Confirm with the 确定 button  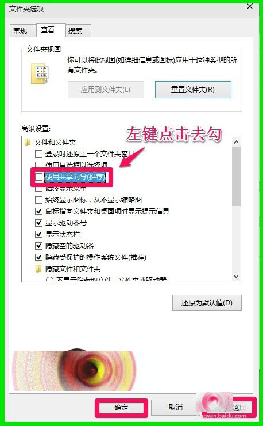[121, 408]
